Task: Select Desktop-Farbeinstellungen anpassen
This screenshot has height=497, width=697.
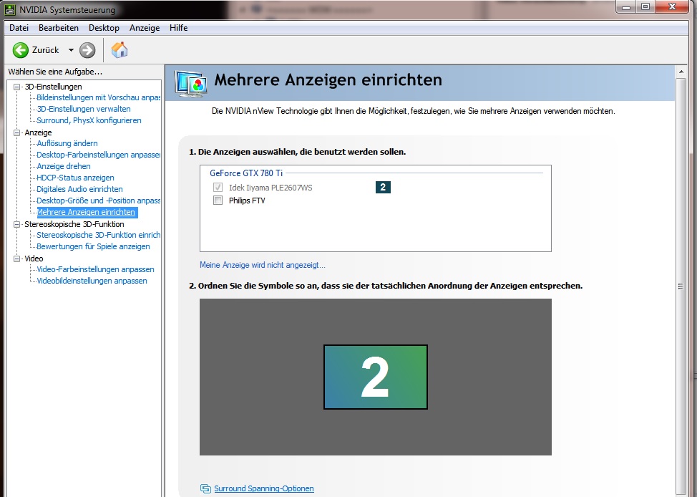Action: point(98,155)
